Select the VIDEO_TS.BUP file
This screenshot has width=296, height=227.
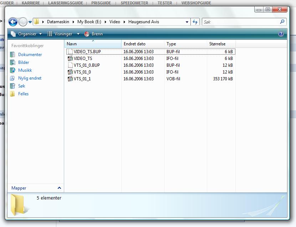coord(151,51)
